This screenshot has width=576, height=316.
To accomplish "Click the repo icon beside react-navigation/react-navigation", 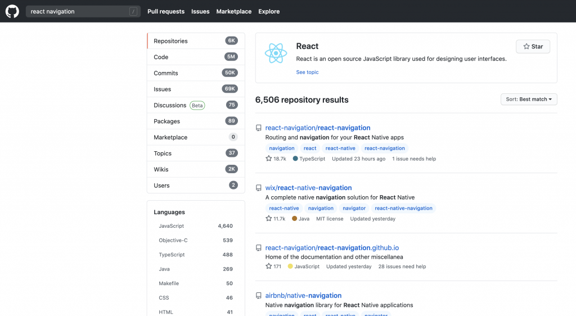I will point(259,128).
